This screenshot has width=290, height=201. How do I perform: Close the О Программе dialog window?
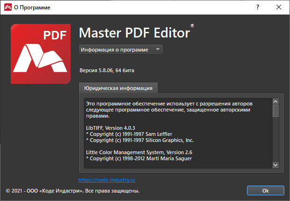[279, 8]
